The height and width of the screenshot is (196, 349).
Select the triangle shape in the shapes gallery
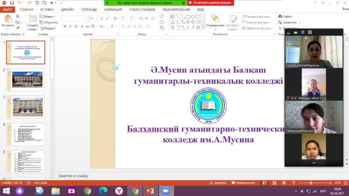(x=173, y=22)
